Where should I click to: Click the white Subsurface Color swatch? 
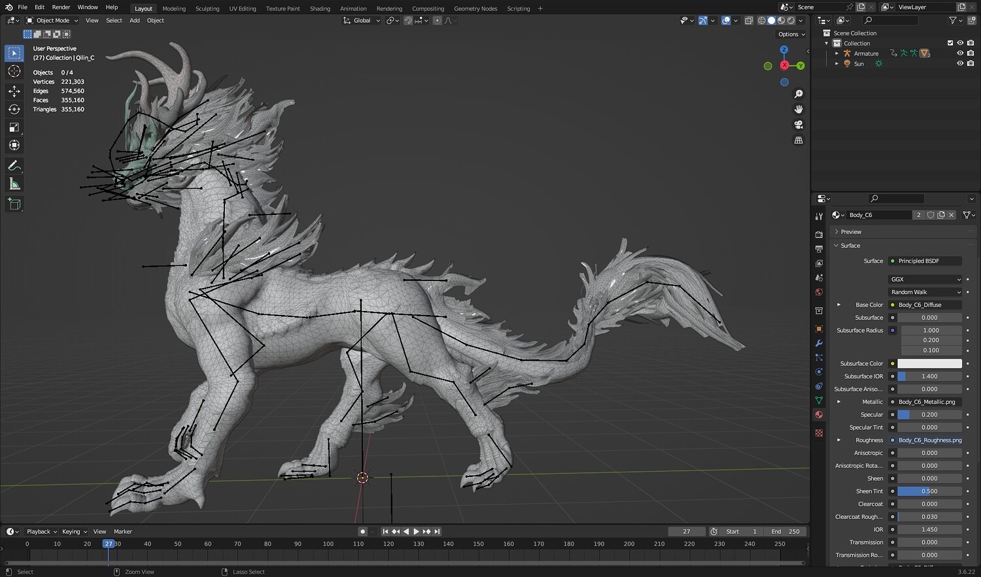[x=929, y=363]
